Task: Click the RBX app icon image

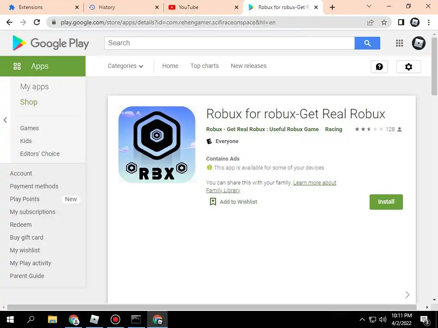Action: point(157,144)
